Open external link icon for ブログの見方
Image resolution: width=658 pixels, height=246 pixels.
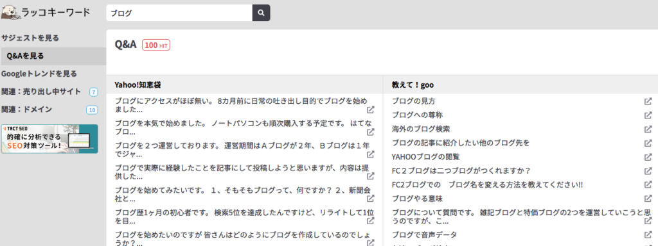pos(648,101)
